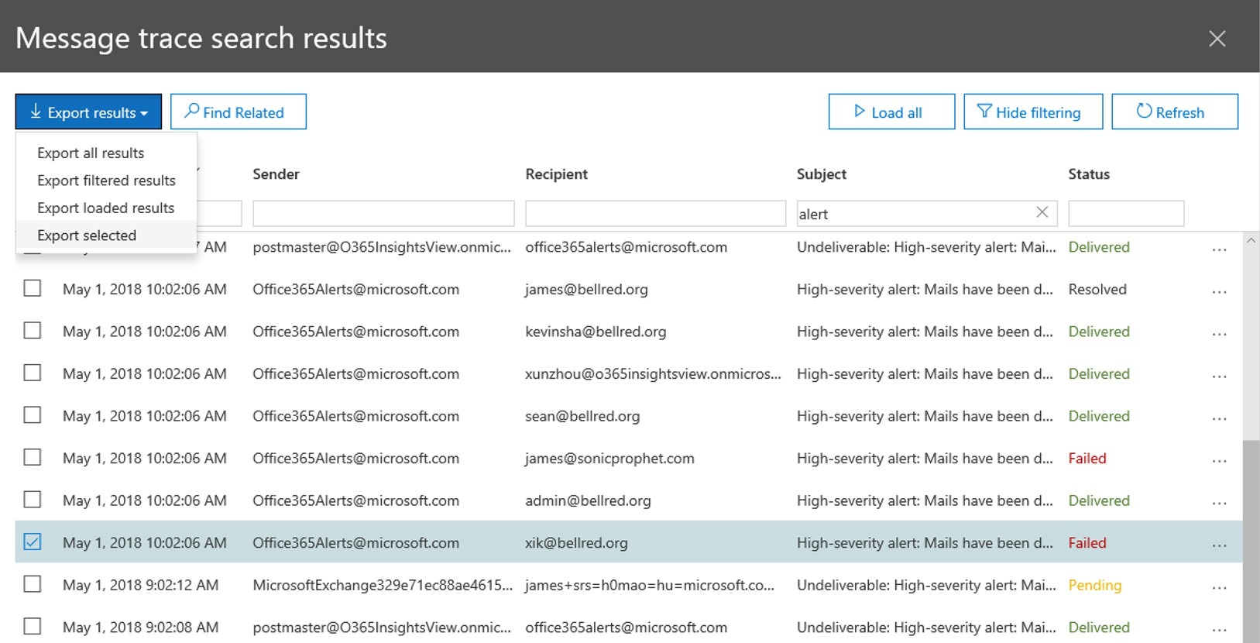Check the box for james@bellred.org message
This screenshot has height=643, width=1260.
[33, 289]
